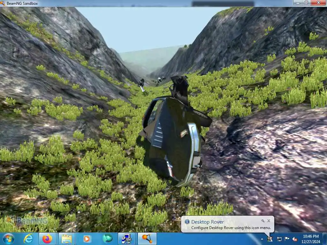Open the Windows Start menu
This screenshot has height=245, width=327.
(x=9, y=239)
